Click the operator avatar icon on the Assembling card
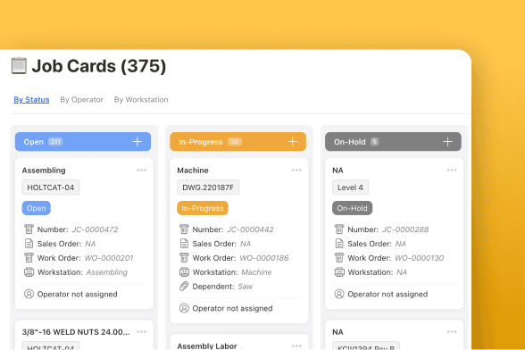Screen dimensions: 525x350 pyautogui.click(x=29, y=294)
